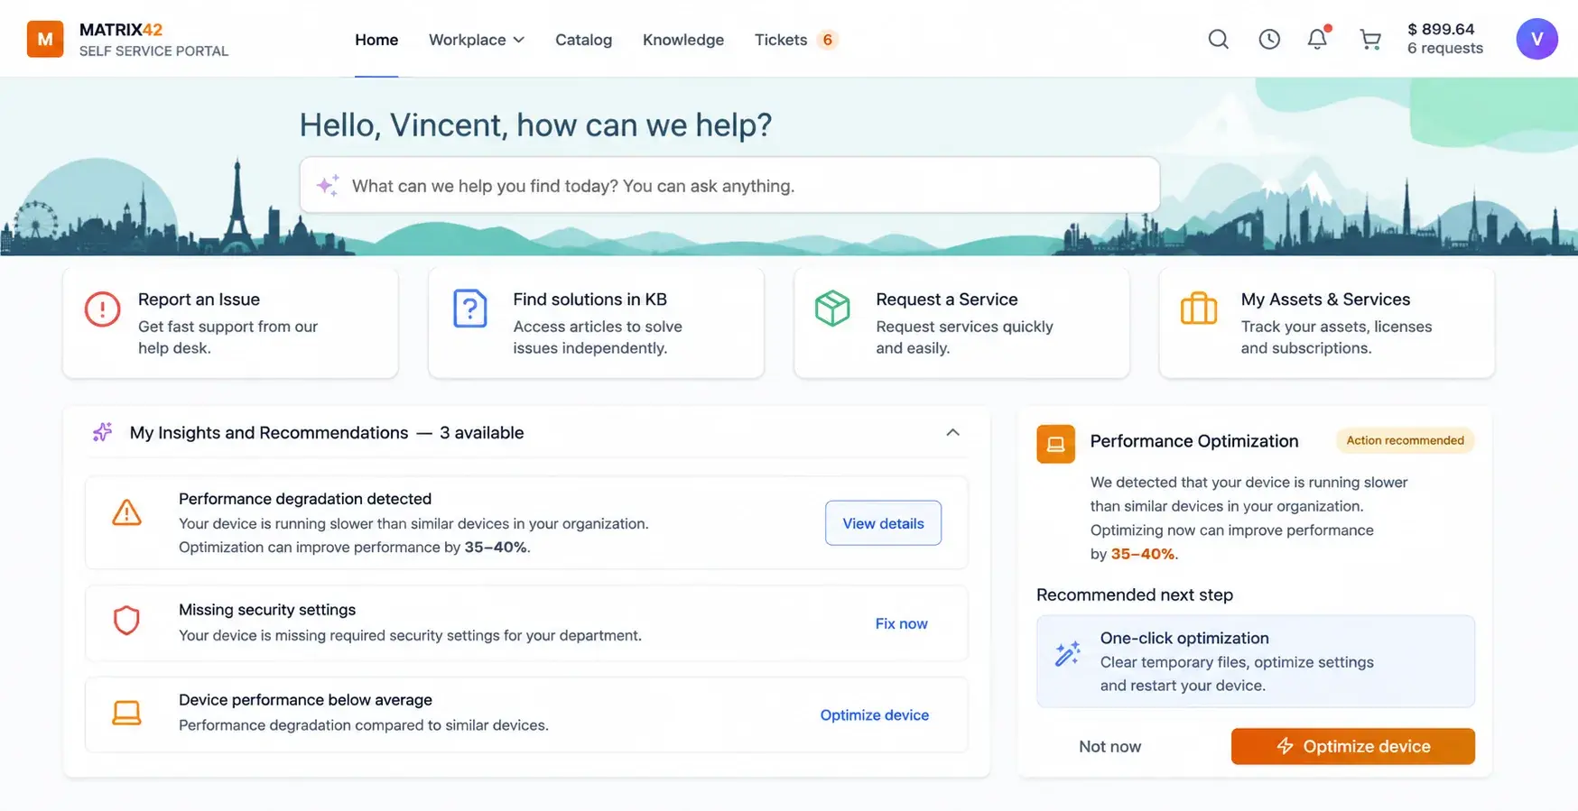Image resolution: width=1578 pixels, height=811 pixels.
Task: Open the Report an Issue card
Action: pyautogui.click(x=230, y=322)
